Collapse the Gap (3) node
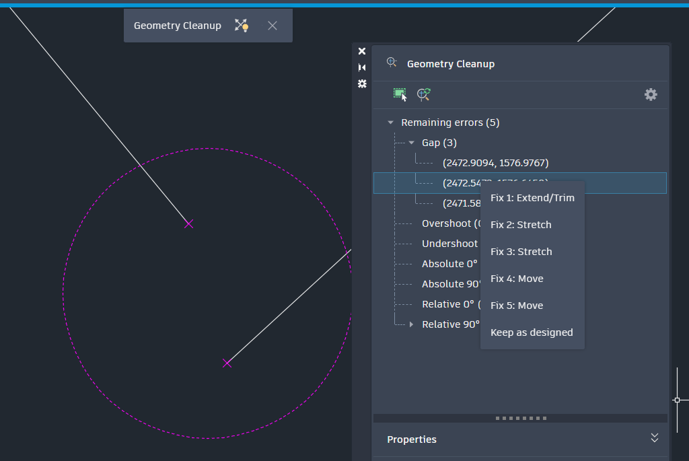Viewport: 689px width, 461px height. point(411,143)
